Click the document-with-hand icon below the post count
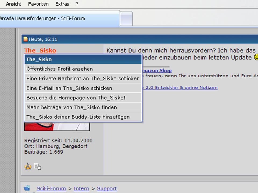Image resolution: width=258 pixels, height=193 pixels. (38, 167)
